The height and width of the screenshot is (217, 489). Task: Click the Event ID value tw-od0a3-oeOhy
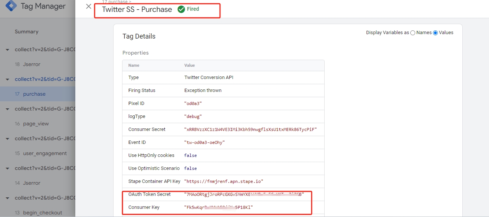(x=204, y=142)
